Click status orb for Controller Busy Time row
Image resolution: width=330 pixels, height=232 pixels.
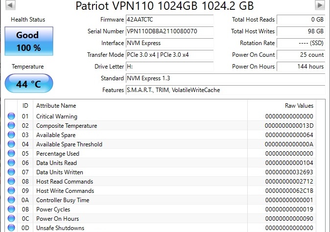click(11, 200)
